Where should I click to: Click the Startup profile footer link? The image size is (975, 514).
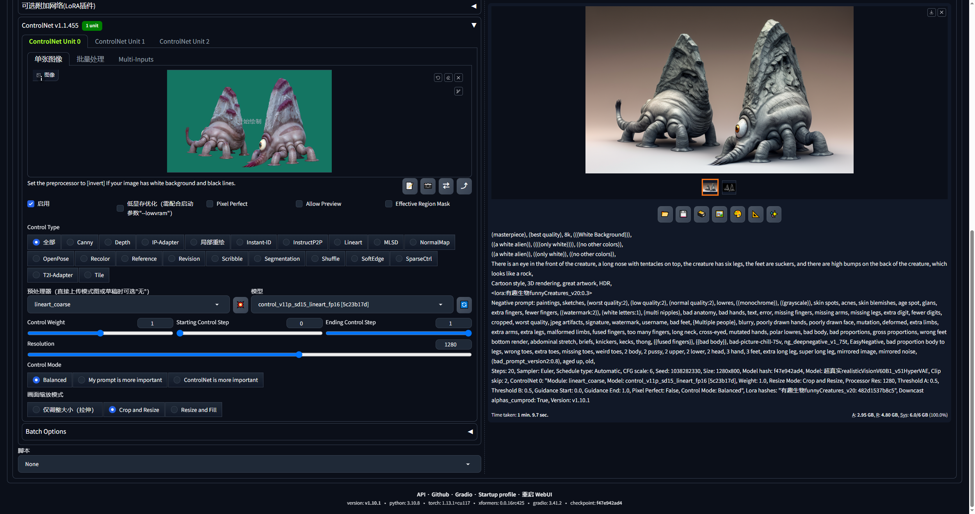coord(497,495)
